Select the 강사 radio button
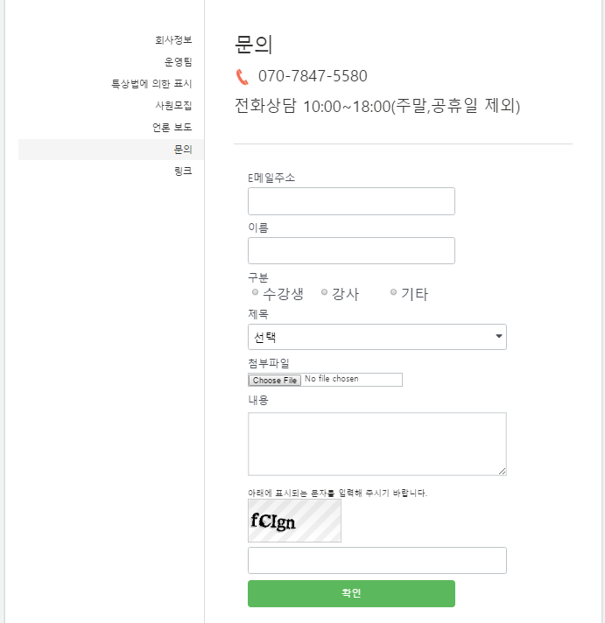Viewport: 605px width, 623px height. click(324, 292)
